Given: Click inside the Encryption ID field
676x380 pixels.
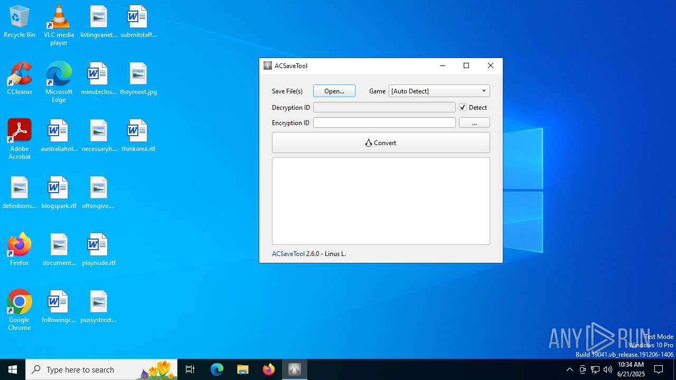Looking at the screenshot, I should (384, 122).
